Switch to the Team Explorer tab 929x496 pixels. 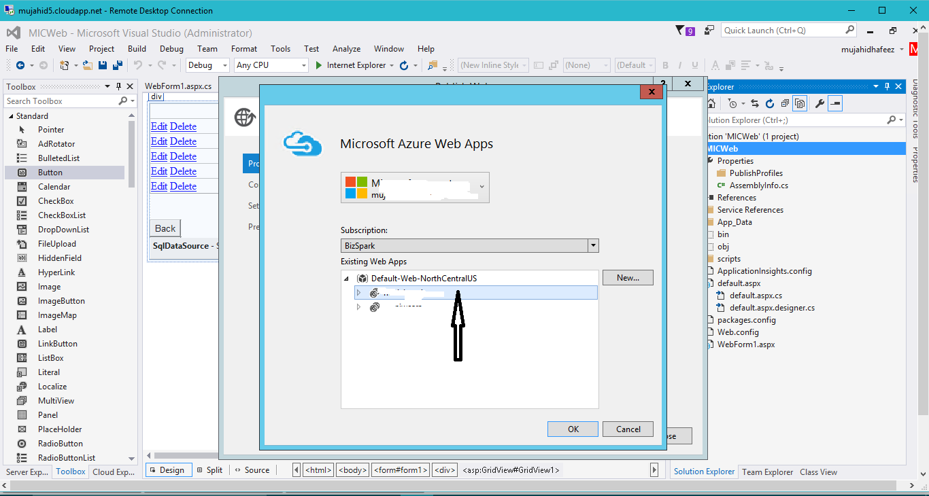pyautogui.click(x=767, y=472)
